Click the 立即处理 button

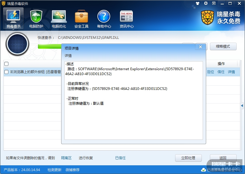(x=188, y=158)
